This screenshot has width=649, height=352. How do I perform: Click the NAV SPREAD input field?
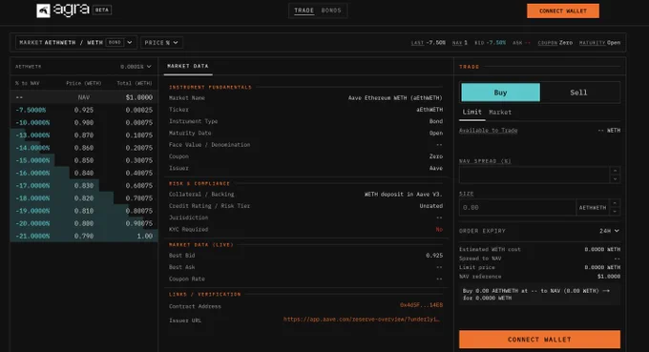pyautogui.click(x=534, y=175)
